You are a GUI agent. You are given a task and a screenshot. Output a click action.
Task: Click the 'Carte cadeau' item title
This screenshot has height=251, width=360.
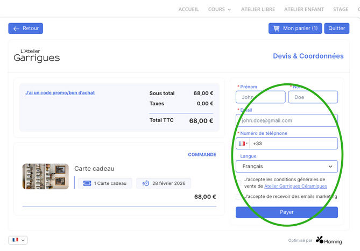tap(94, 169)
